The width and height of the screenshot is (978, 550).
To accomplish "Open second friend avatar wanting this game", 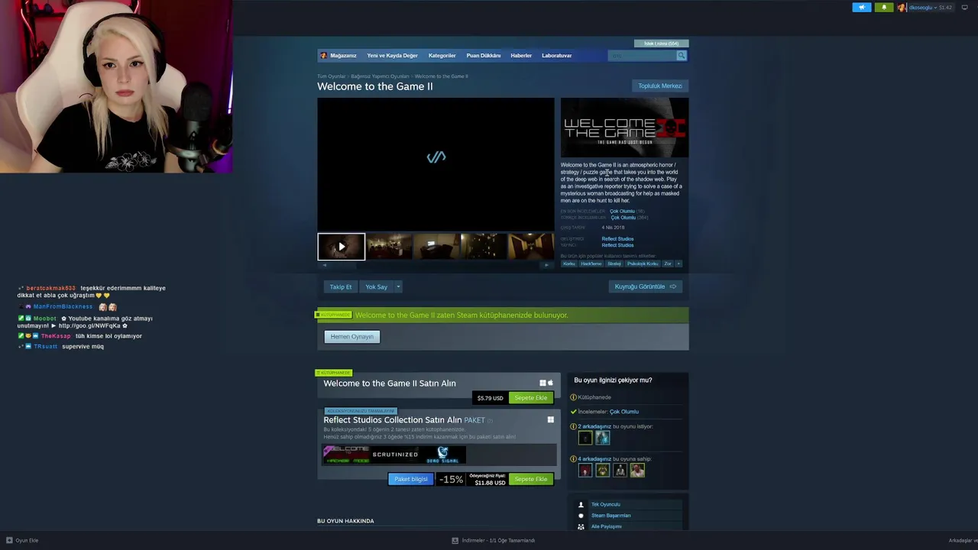I will (603, 438).
